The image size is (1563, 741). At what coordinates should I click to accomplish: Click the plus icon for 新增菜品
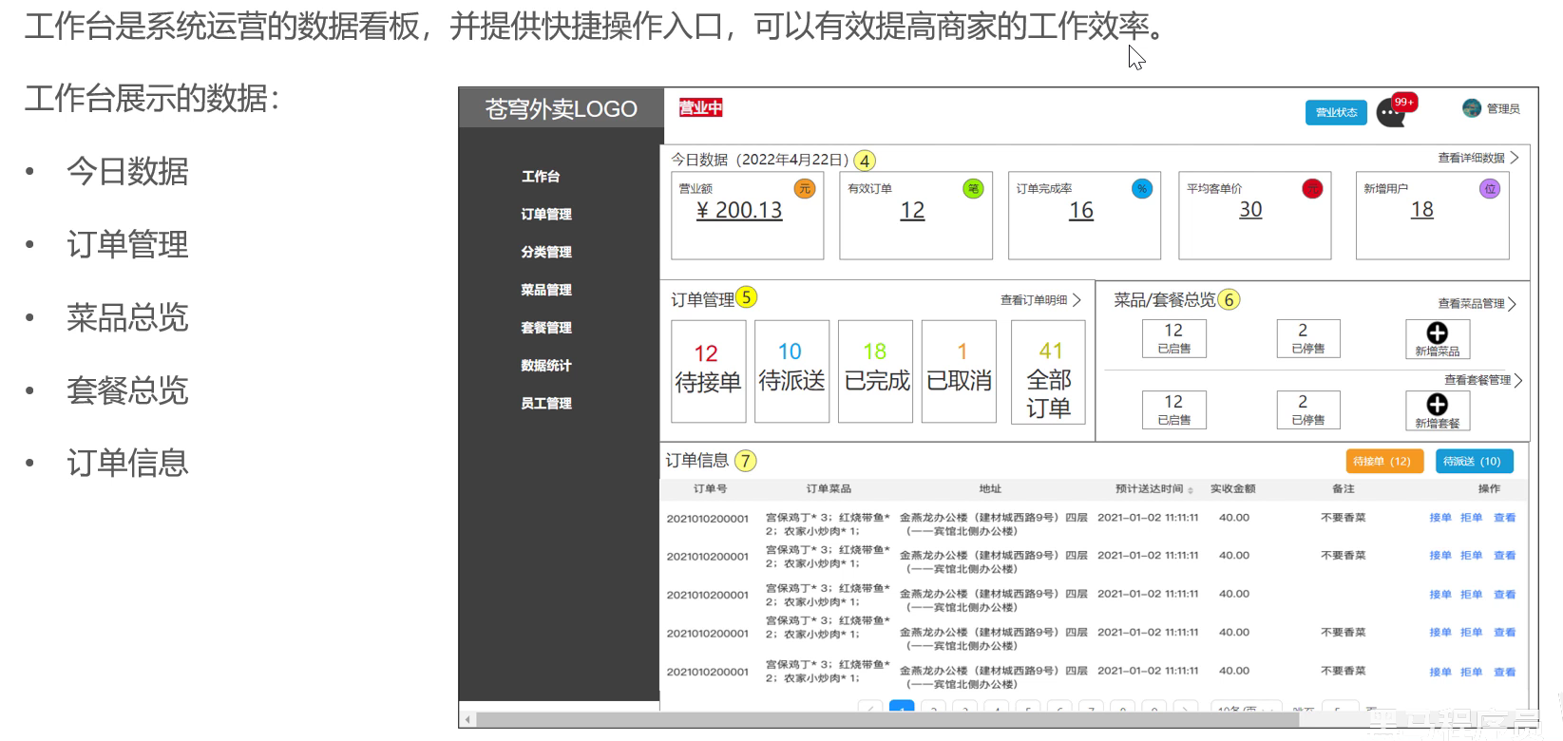1437,332
